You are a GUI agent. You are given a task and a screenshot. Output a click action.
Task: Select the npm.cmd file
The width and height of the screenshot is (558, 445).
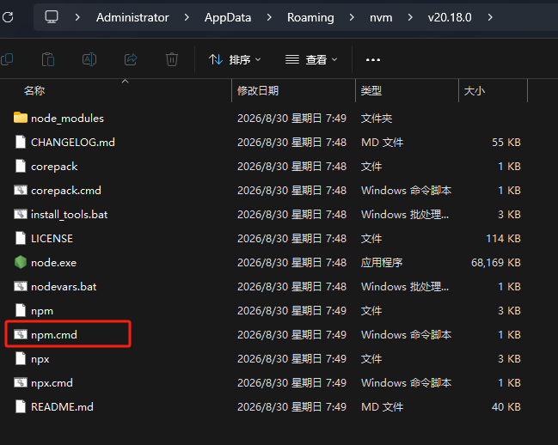coord(53,334)
